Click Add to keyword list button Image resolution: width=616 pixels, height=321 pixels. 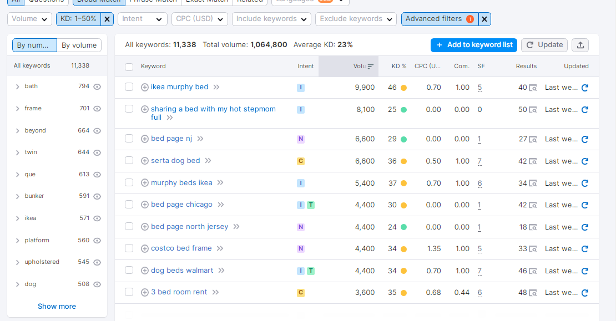[x=474, y=45]
